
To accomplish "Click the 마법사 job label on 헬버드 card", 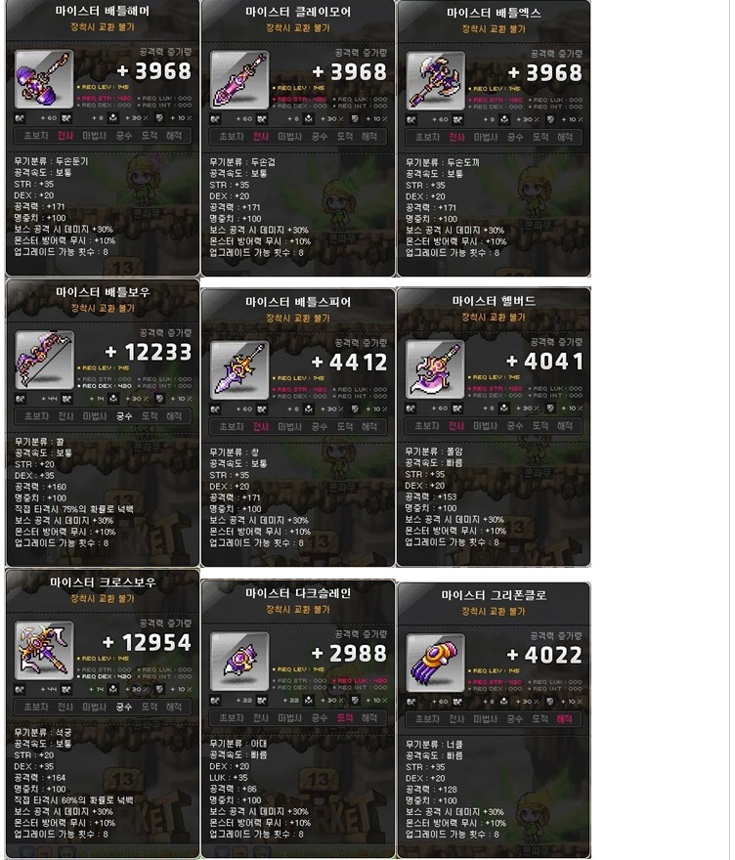I will pos(486,426).
